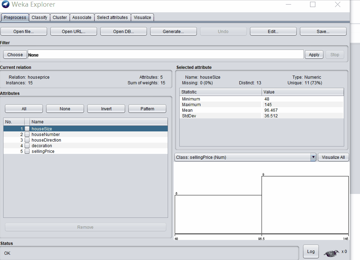Click the Mean value 96.467 cell

coord(303,110)
